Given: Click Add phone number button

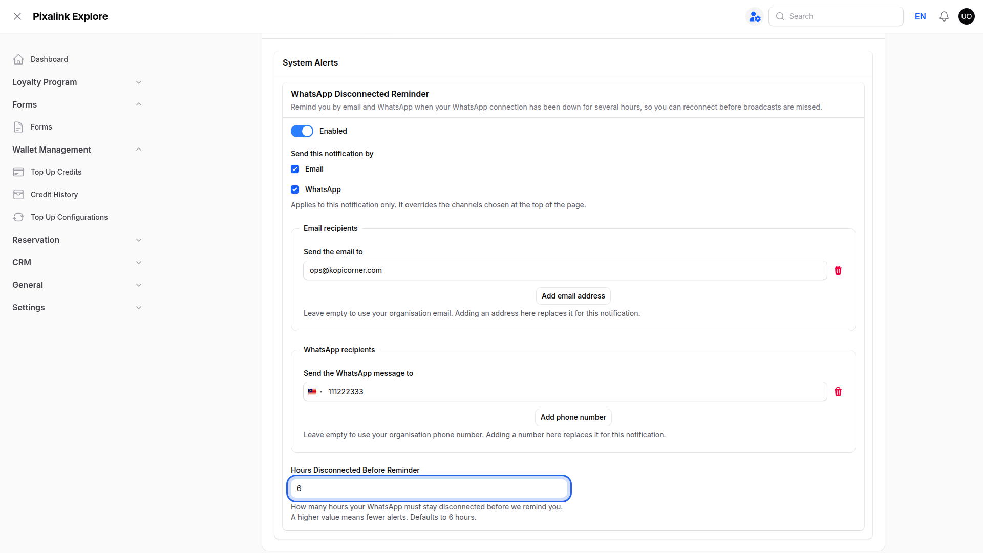Looking at the screenshot, I should point(573,417).
